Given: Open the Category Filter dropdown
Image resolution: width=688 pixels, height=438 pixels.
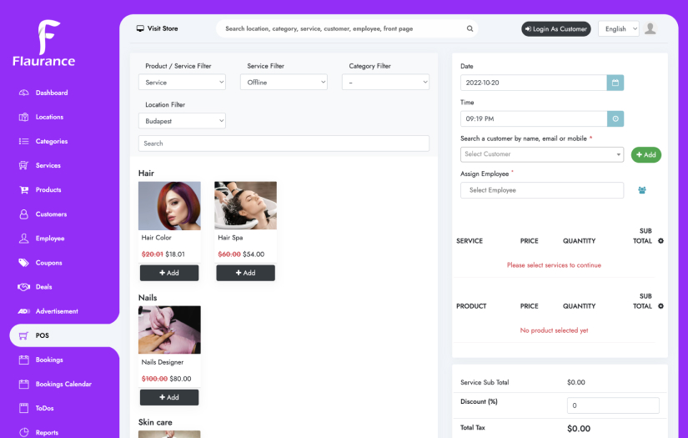Looking at the screenshot, I should click(385, 82).
